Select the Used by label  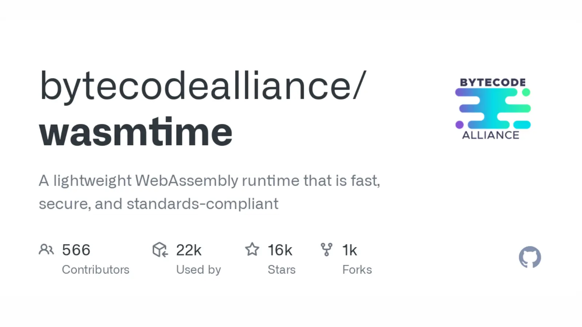pyautogui.click(x=198, y=270)
